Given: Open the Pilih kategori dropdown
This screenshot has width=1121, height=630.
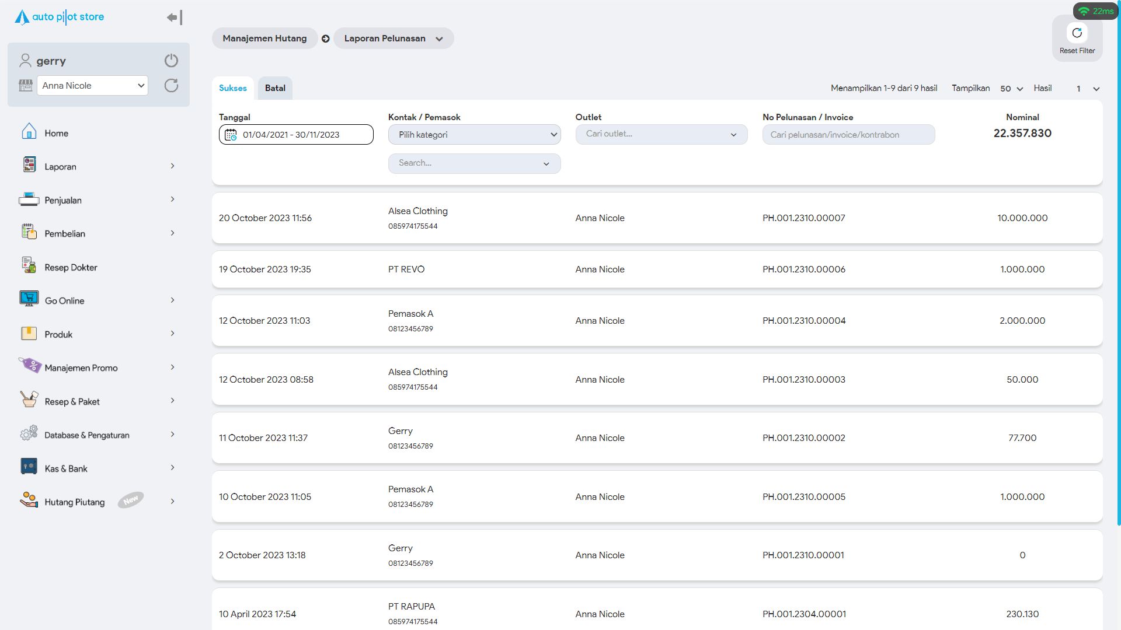Looking at the screenshot, I should [474, 135].
